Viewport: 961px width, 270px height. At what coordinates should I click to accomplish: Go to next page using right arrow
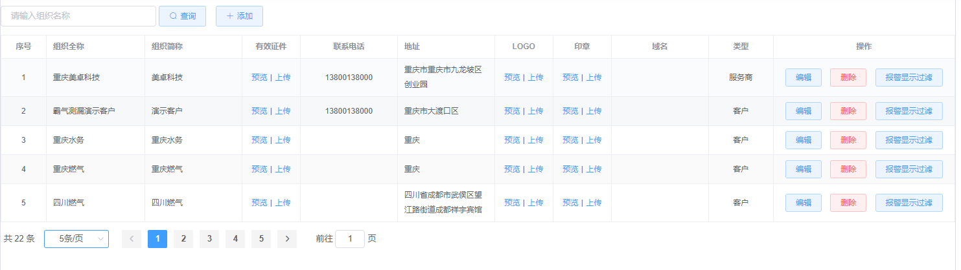287,239
